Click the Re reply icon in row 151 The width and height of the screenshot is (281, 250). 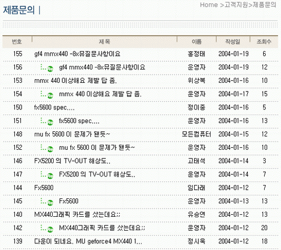point(50,122)
